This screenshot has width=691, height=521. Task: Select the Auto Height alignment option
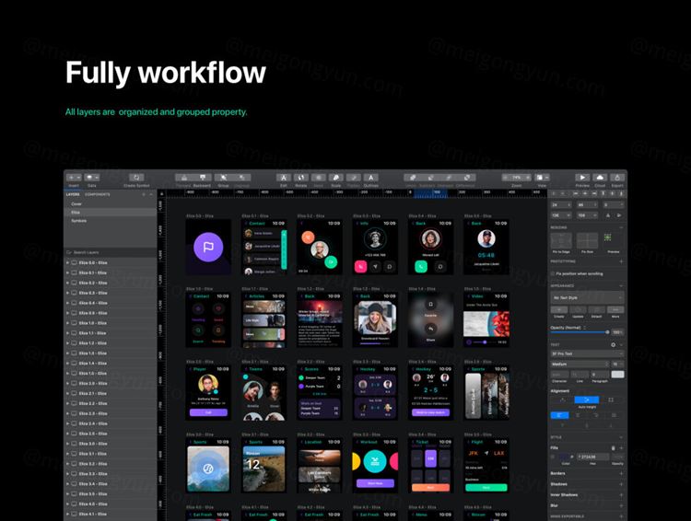click(x=587, y=399)
